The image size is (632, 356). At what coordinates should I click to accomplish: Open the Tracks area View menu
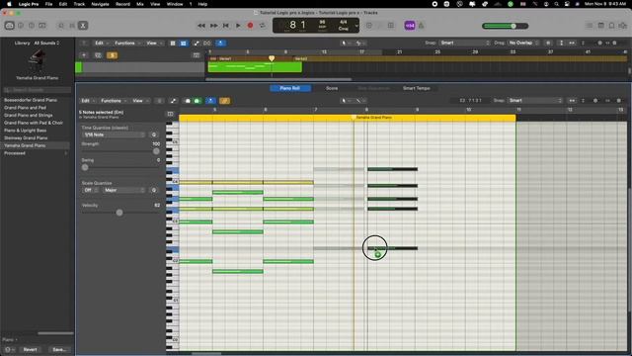pyautogui.click(x=154, y=43)
